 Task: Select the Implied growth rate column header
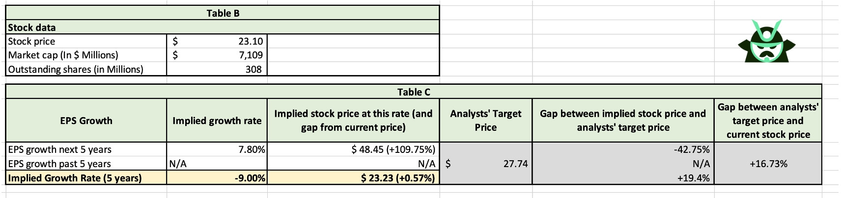(217, 121)
